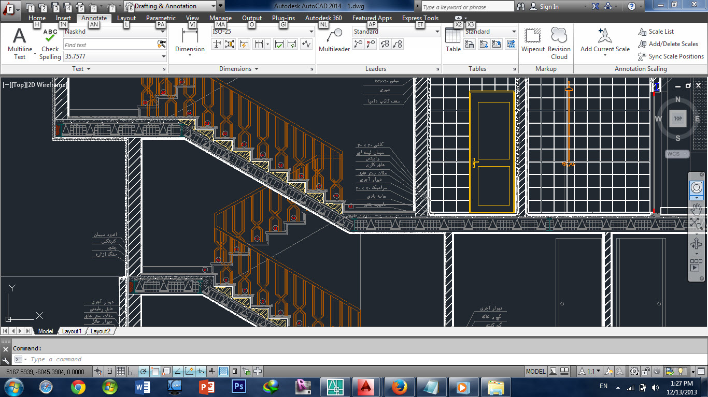The image size is (708, 397).
Task: Click the Remove Leader icon
Action: [370, 45]
